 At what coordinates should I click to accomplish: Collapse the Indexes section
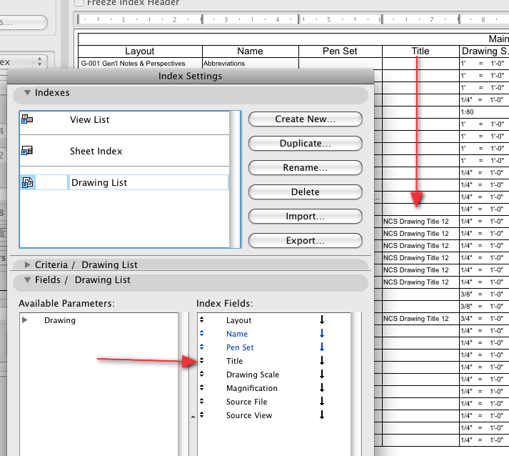click(x=28, y=93)
